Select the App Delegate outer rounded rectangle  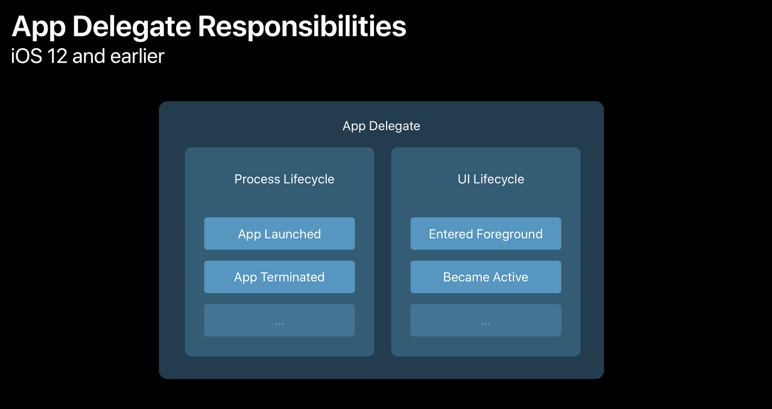pyautogui.click(x=381, y=368)
